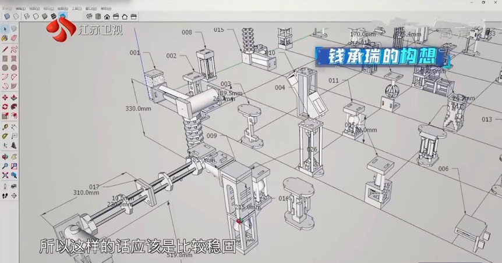Select the Line pencil tool

point(5,49)
